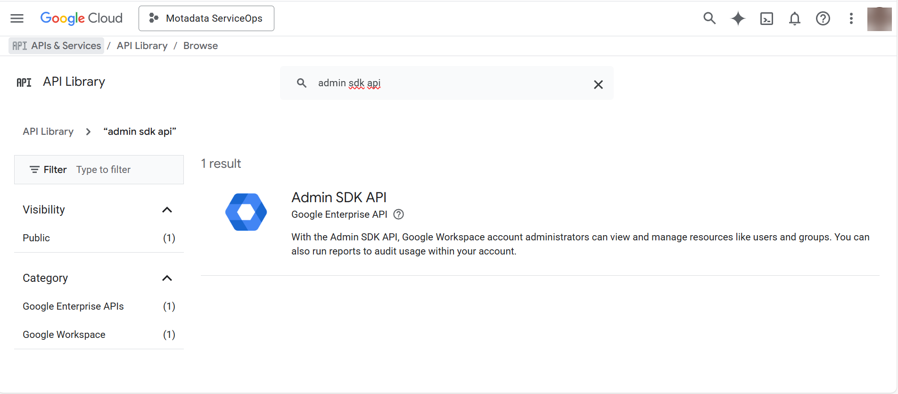
Task: Click the magnifier icon in the search box
Action: click(302, 83)
